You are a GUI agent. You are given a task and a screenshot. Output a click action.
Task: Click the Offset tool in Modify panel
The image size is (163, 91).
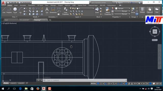pyautogui.click(x=42, y=14)
